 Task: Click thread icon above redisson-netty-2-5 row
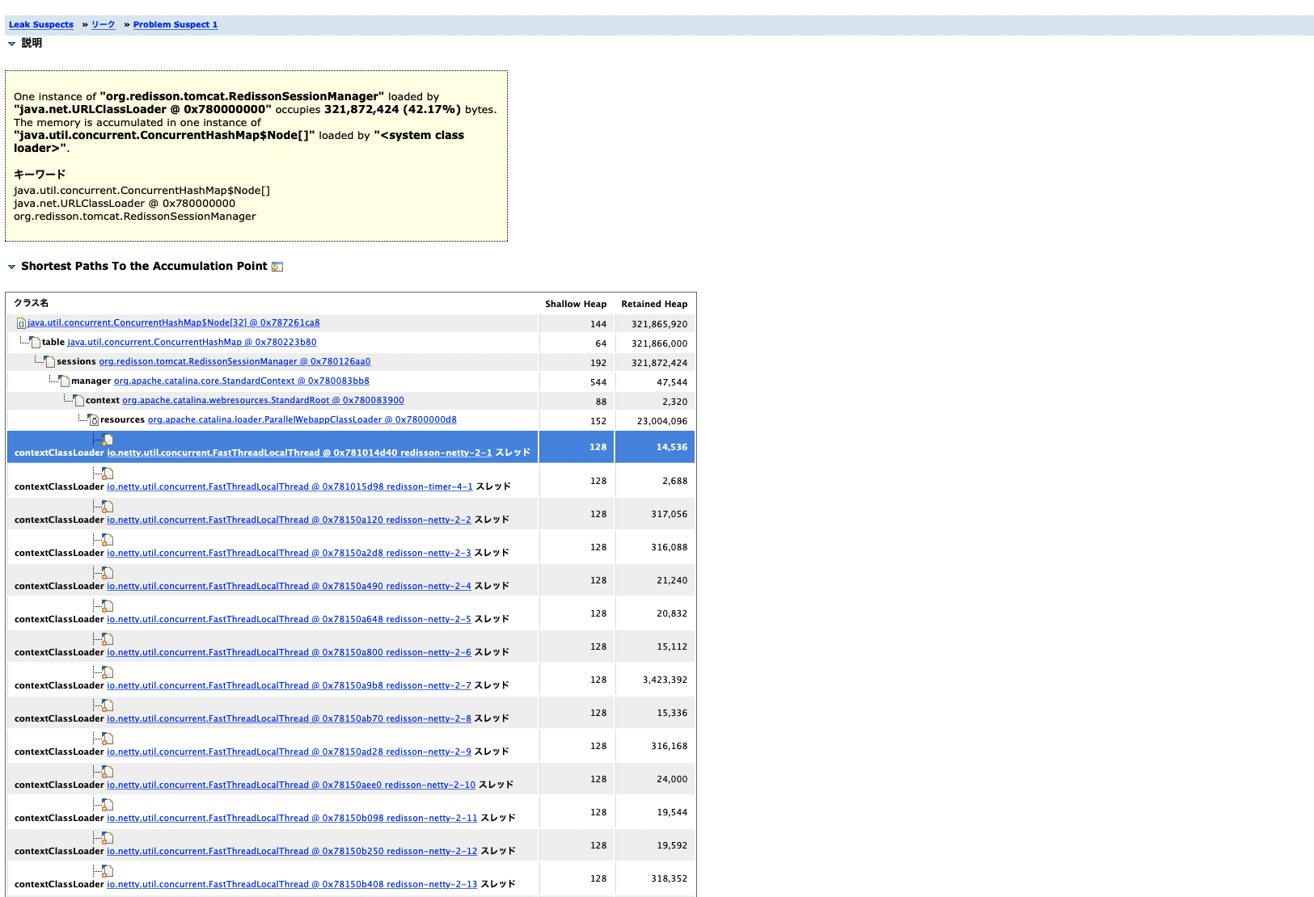point(108,606)
